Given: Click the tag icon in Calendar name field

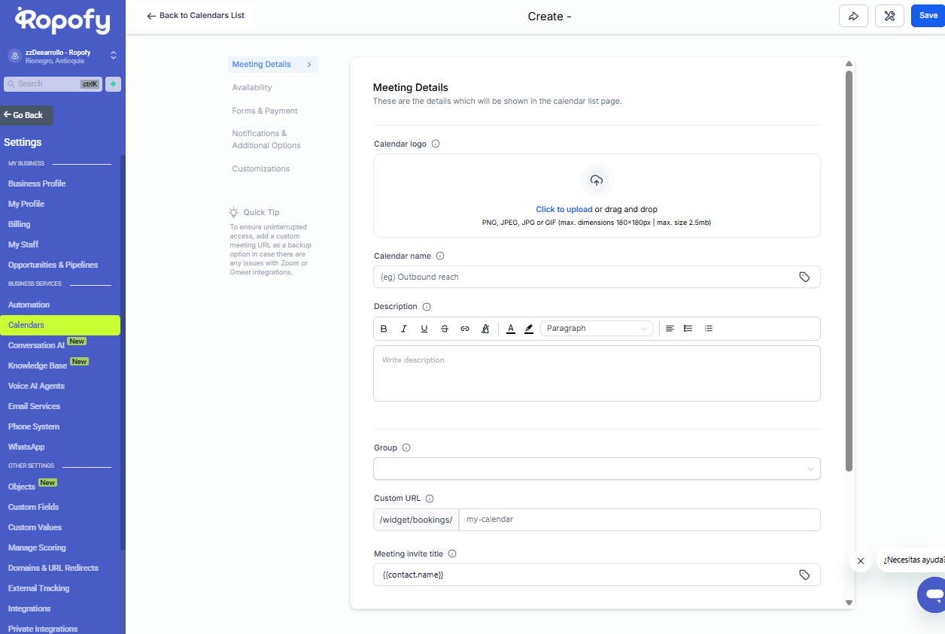Looking at the screenshot, I should [804, 277].
